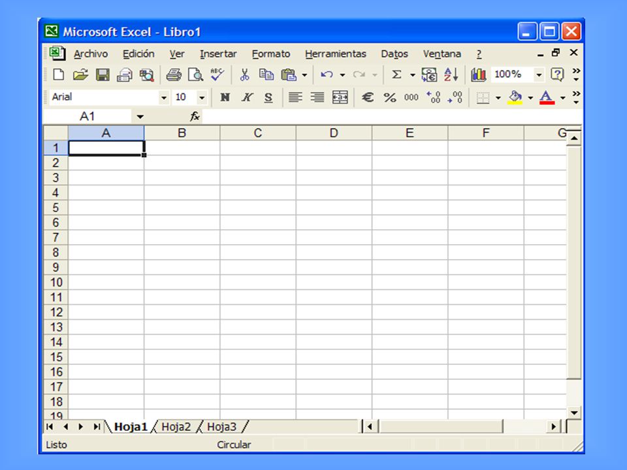
Task: Expand the font size 10 dropdown
Action: 202,97
